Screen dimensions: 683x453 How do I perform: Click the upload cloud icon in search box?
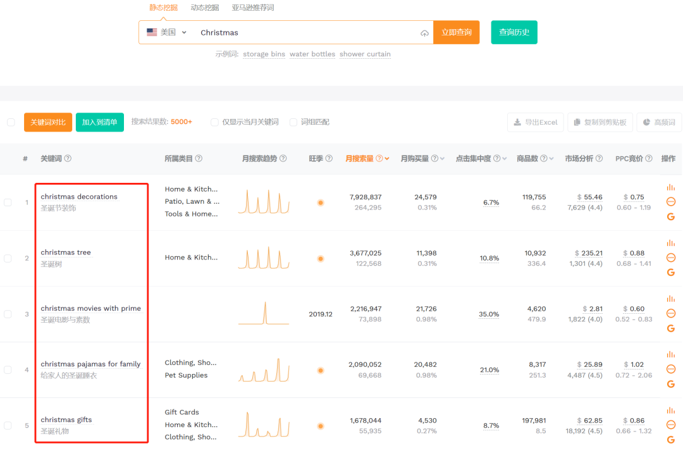point(424,33)
